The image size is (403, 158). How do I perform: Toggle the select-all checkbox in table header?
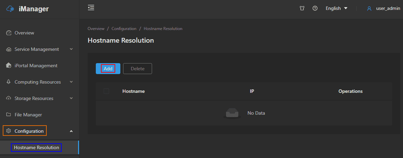[x=106, y=91]
